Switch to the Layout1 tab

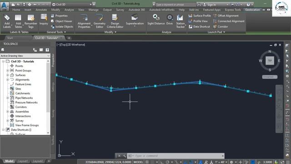click(x=23, y=161)
